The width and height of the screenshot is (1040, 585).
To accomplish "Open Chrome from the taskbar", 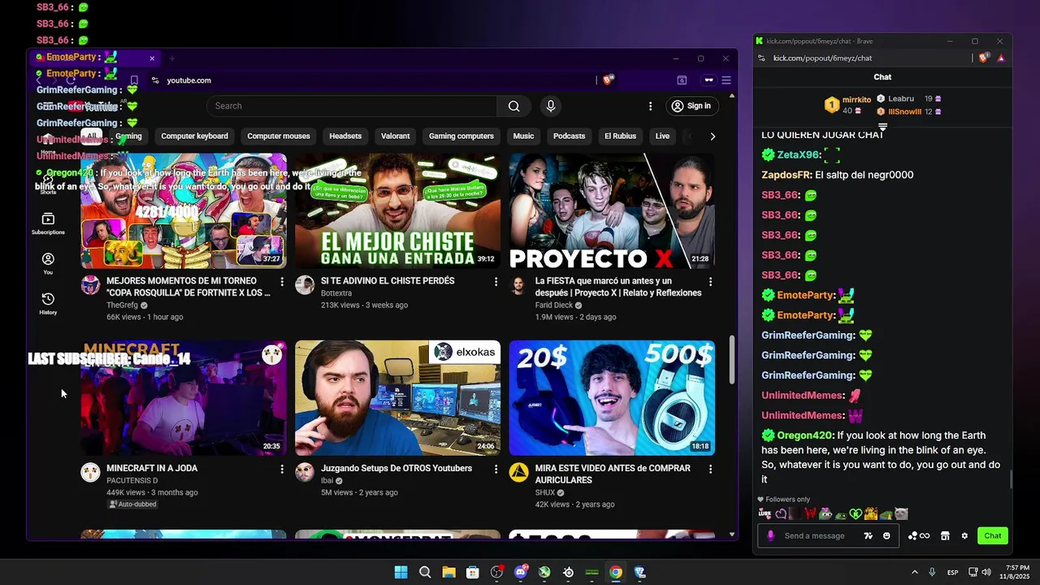I will pyautogui.click(x=616, y=572).
